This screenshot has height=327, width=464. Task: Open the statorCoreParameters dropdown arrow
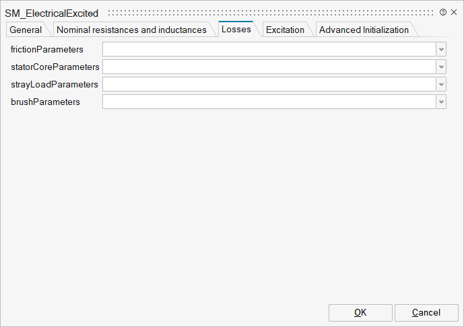point(441,67)
